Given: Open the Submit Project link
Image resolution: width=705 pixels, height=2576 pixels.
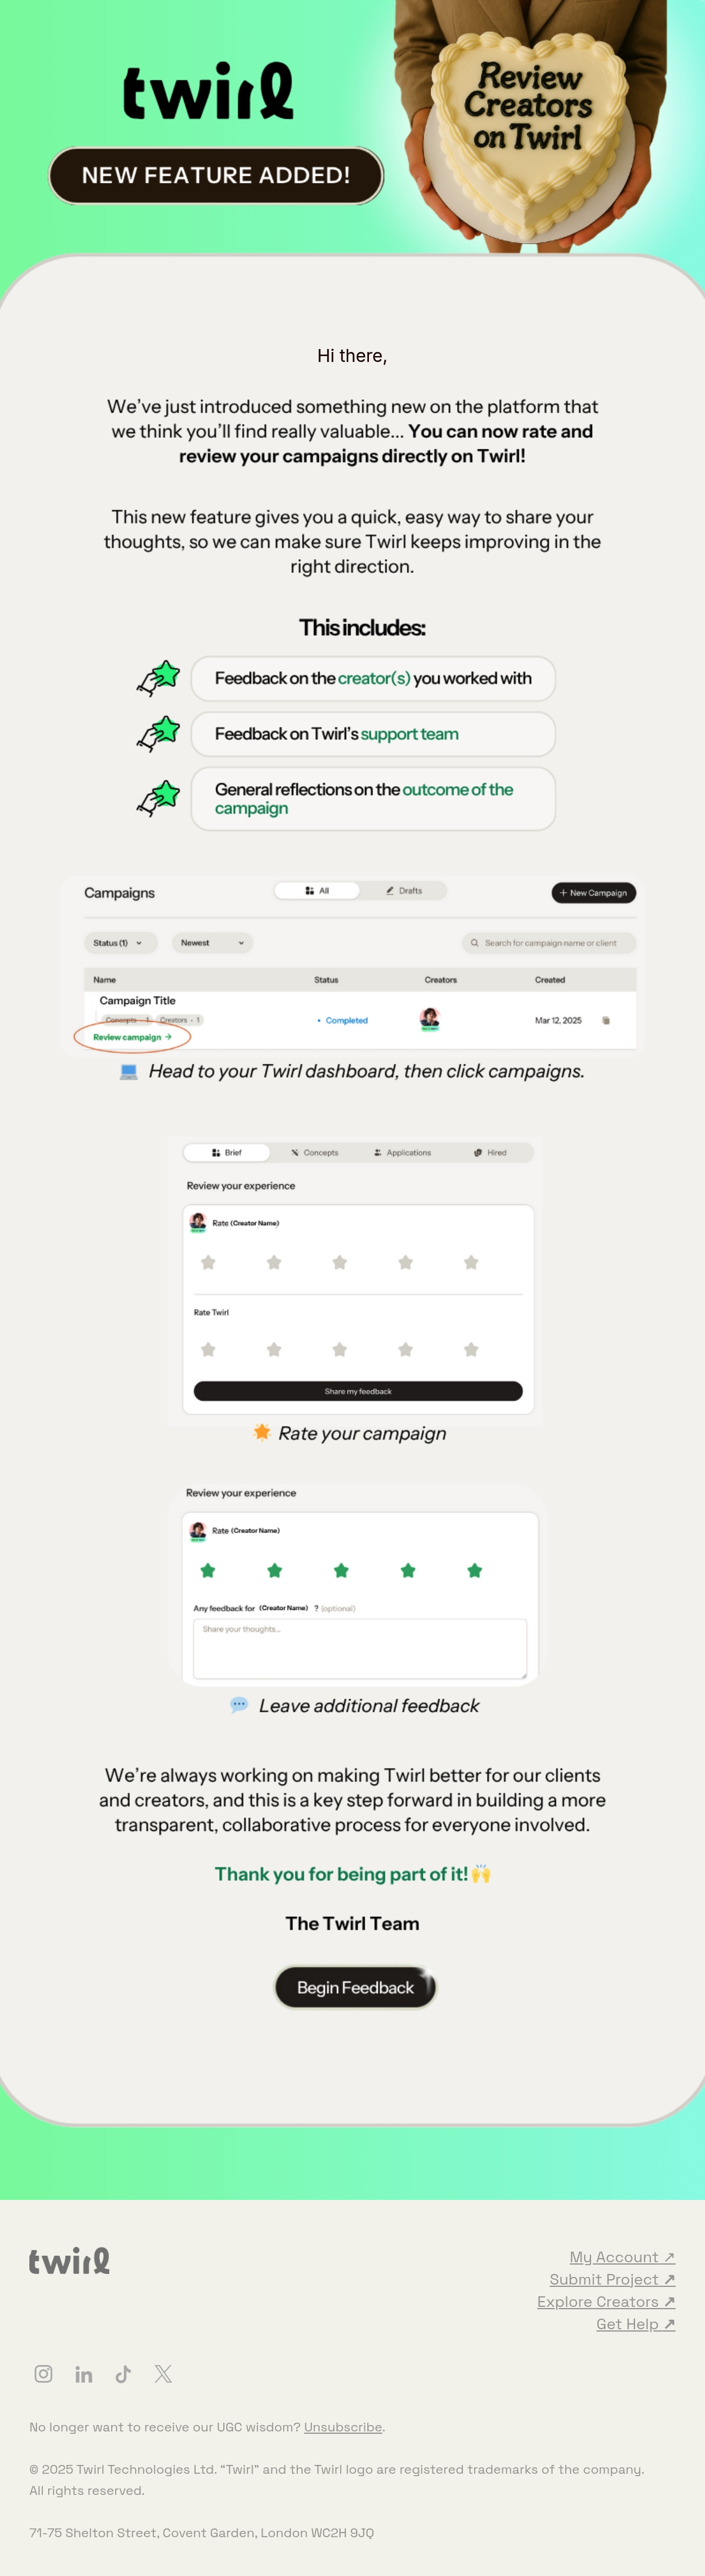Looking at the screenshot, I should [x=612, y=2279].
